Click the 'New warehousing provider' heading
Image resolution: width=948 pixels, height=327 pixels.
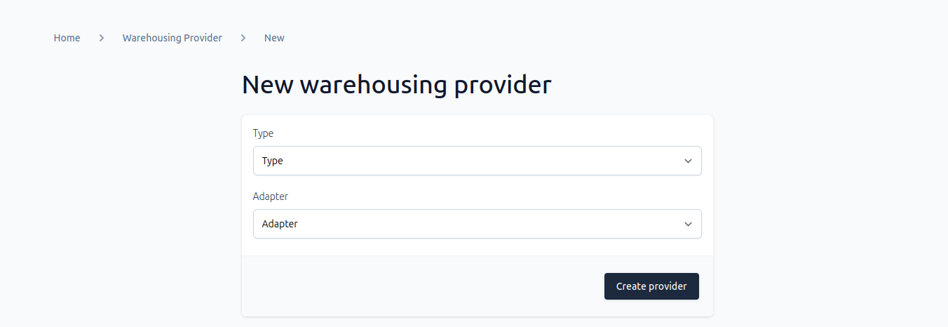[x=397, y=85]
